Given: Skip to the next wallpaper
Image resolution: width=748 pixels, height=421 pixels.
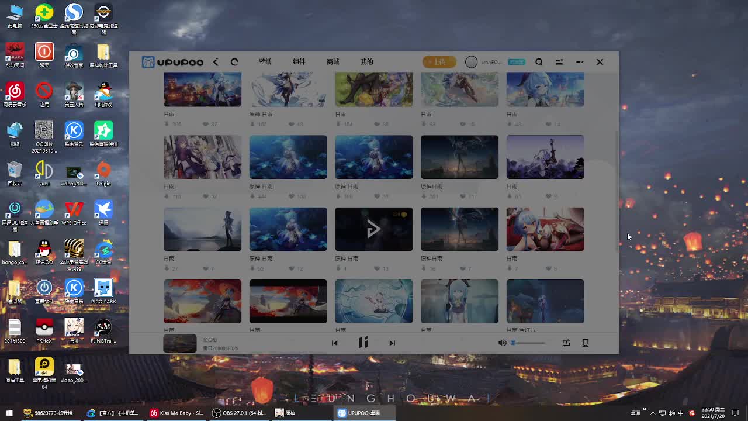Looking at the screenshot, I should pos(392,343).
